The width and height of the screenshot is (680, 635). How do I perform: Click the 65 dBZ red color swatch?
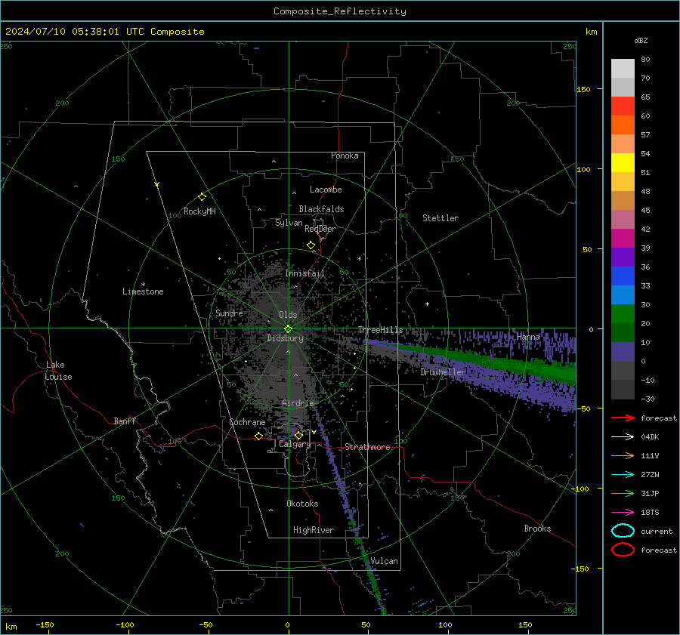pyautogui.click(x=623, y=106)
